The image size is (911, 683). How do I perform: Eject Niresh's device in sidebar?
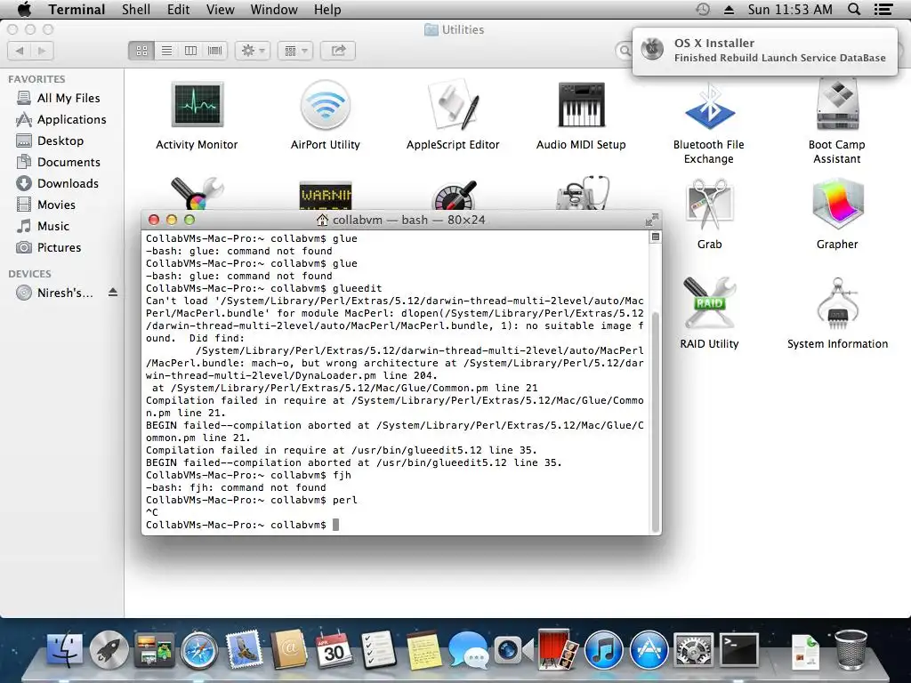[x=113, y=293]
